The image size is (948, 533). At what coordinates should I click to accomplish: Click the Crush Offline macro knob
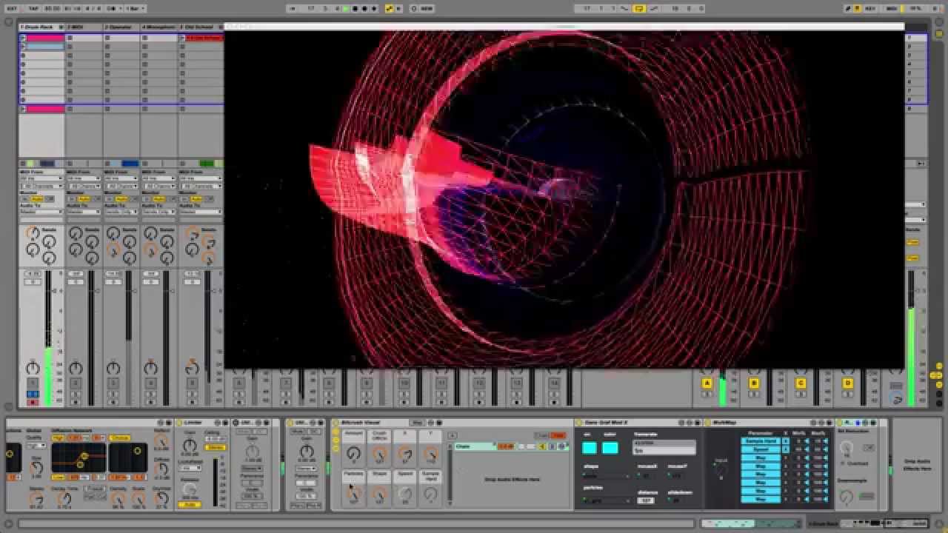[379, 454]
